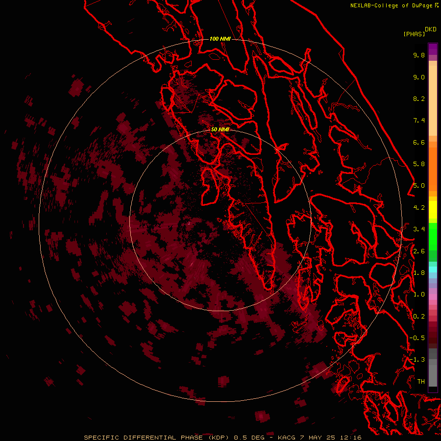Click the 9.8 colorbar scale value

[419, 55]
